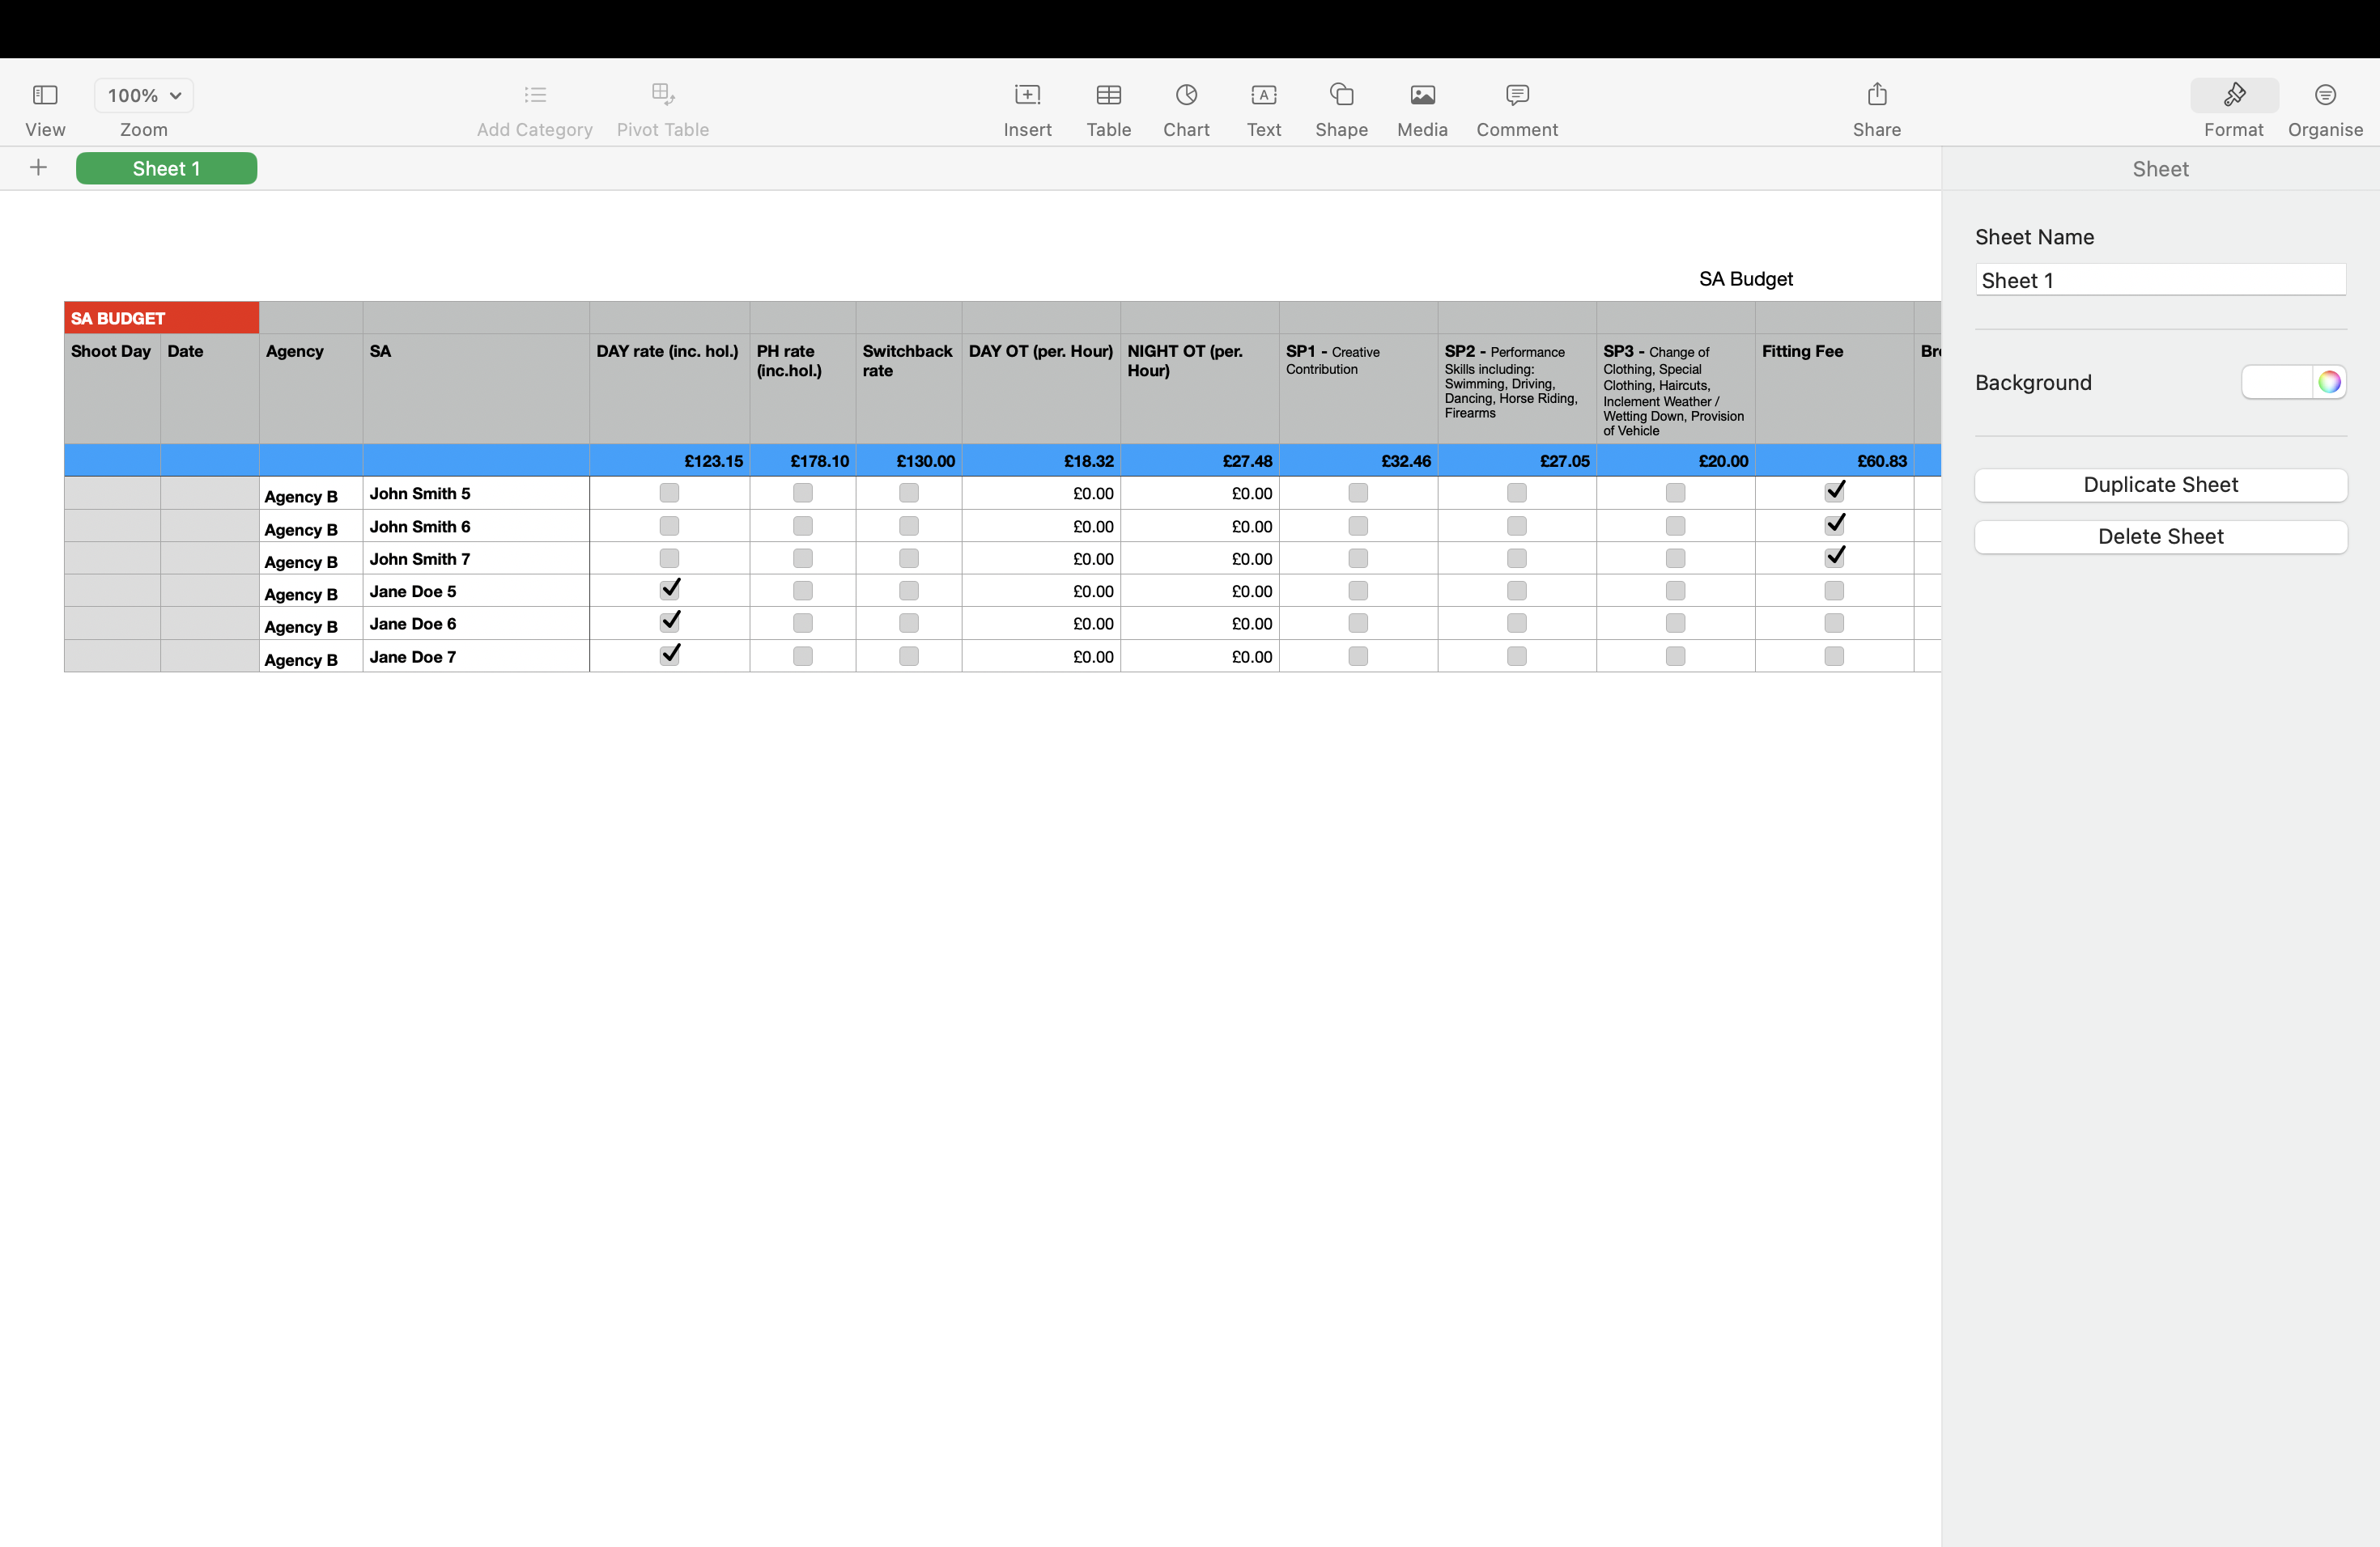The height and width of the screenshot is (1547, 2380).
Task: Open the Insert toolbar menu
Action: [1027, 96]
